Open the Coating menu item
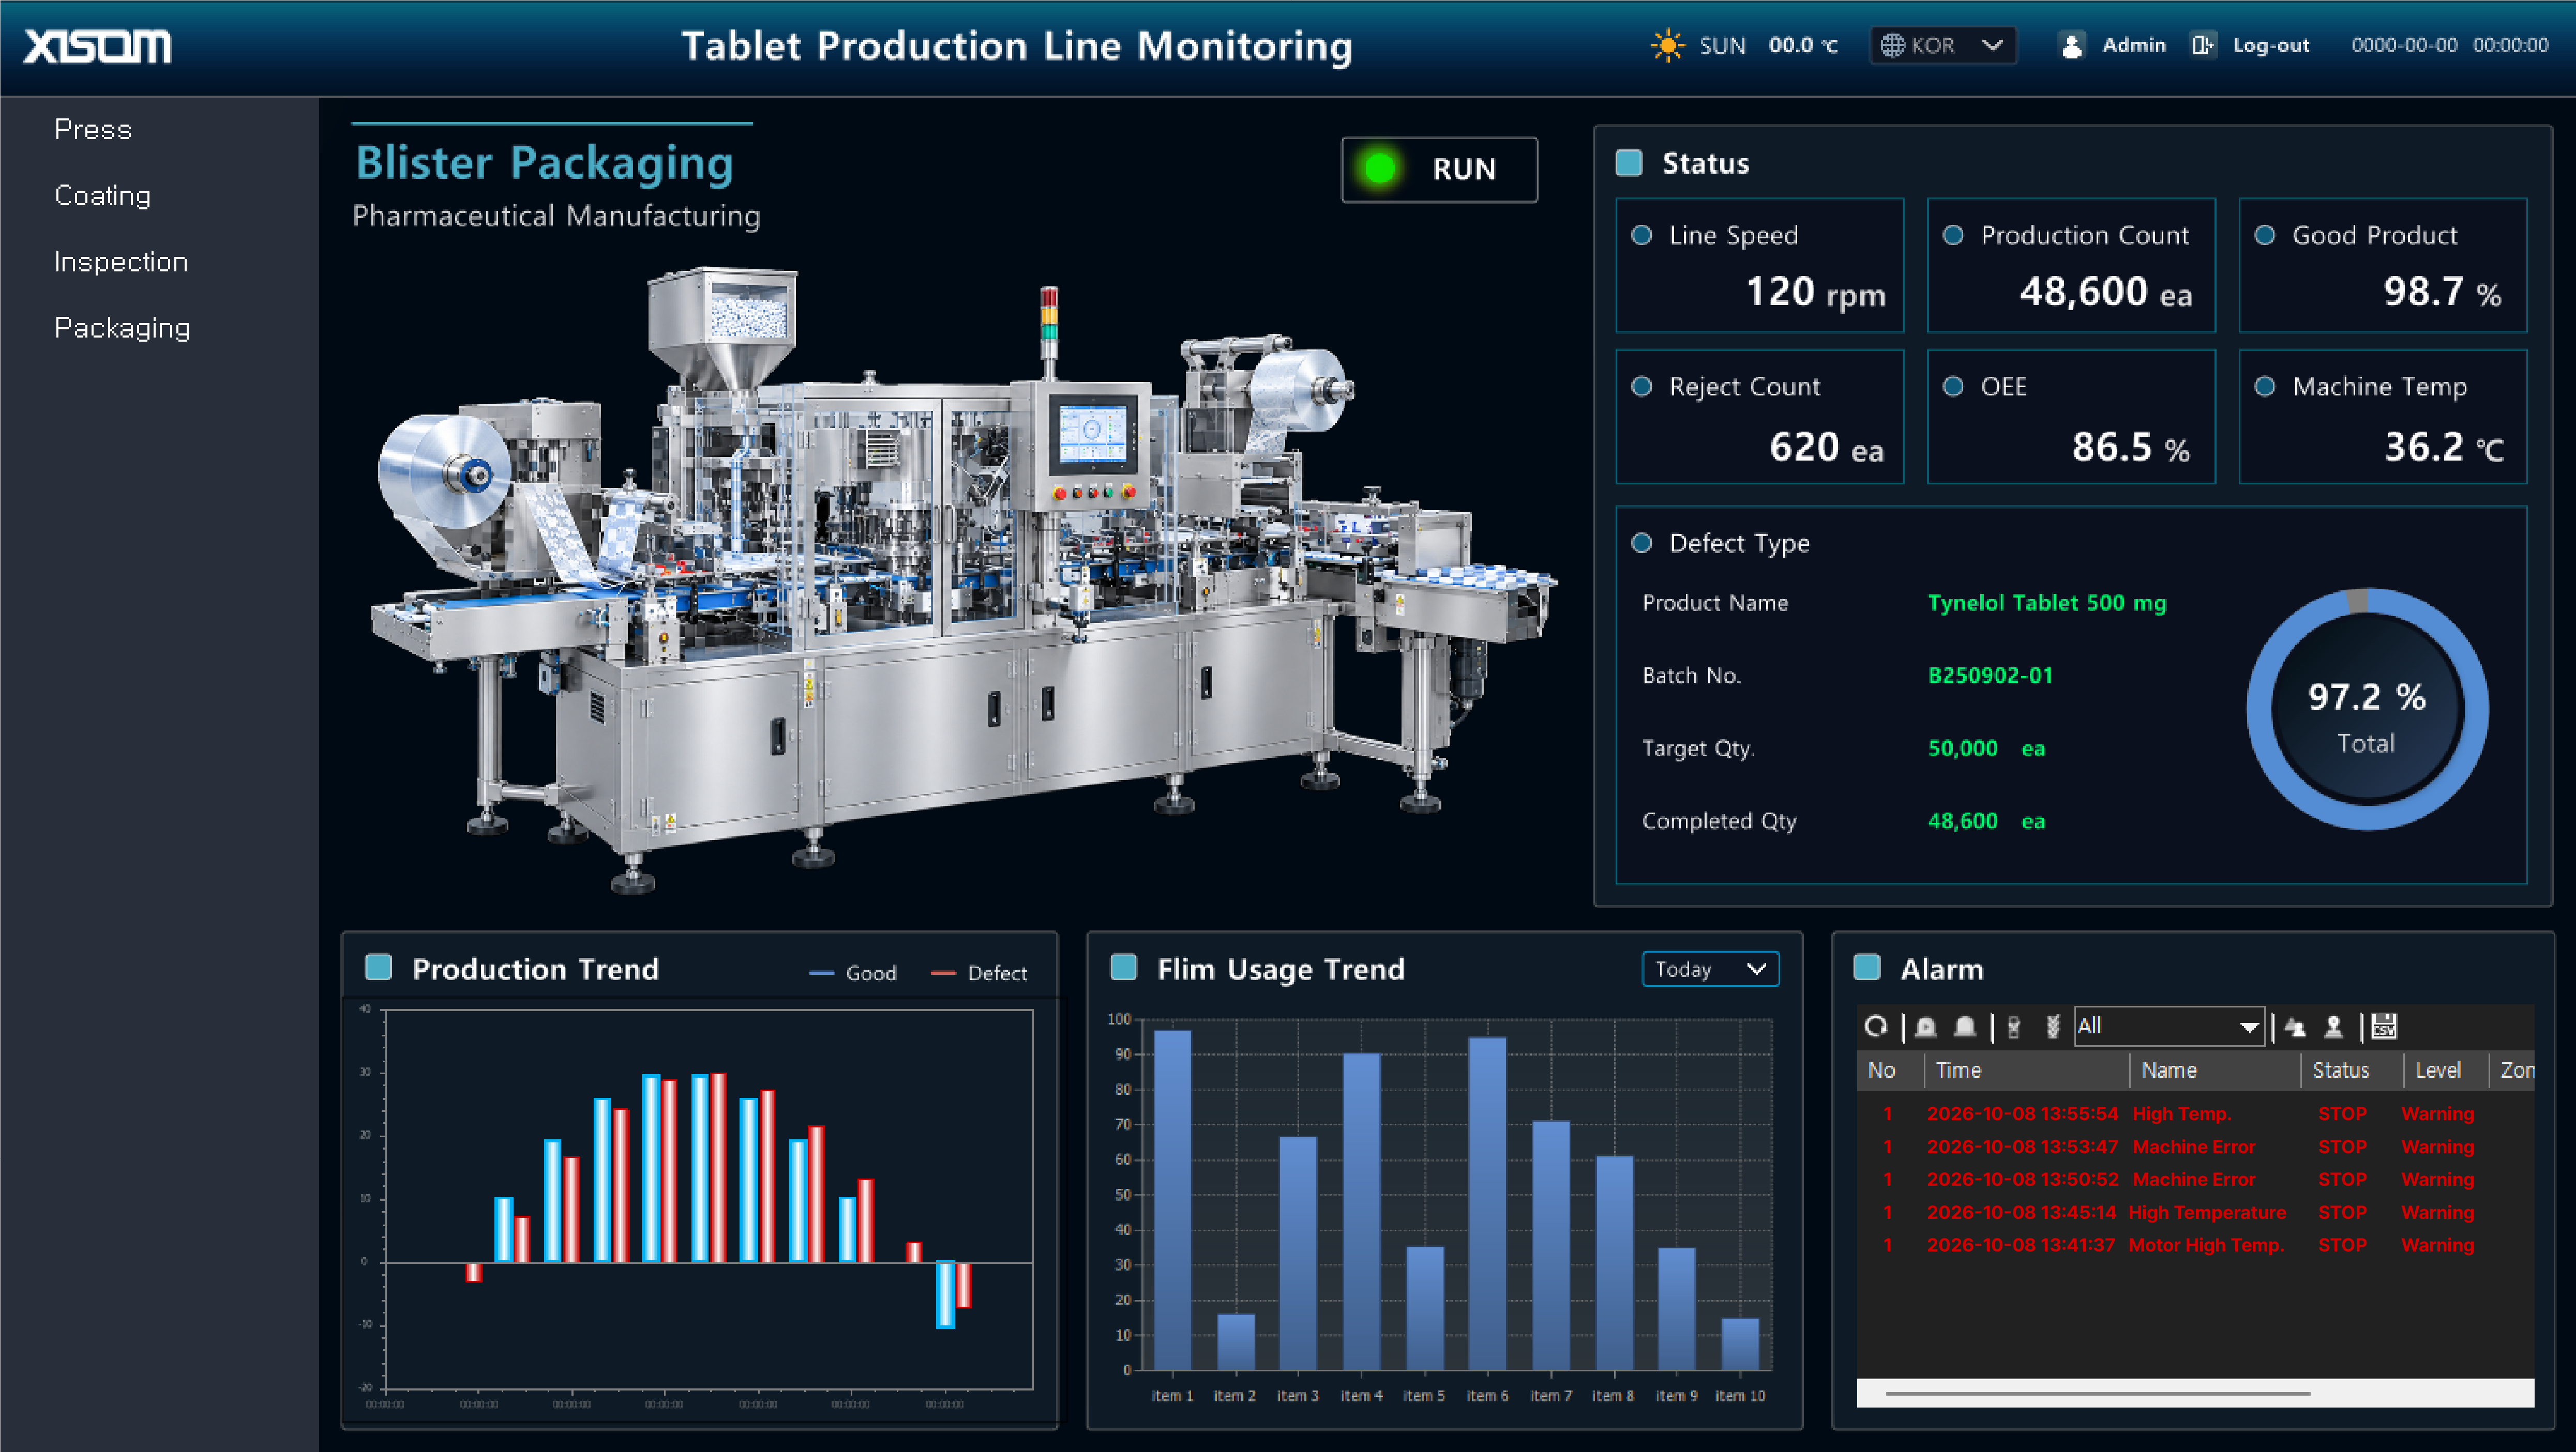Screen dimensions: 2576x1452 (103, 196)
